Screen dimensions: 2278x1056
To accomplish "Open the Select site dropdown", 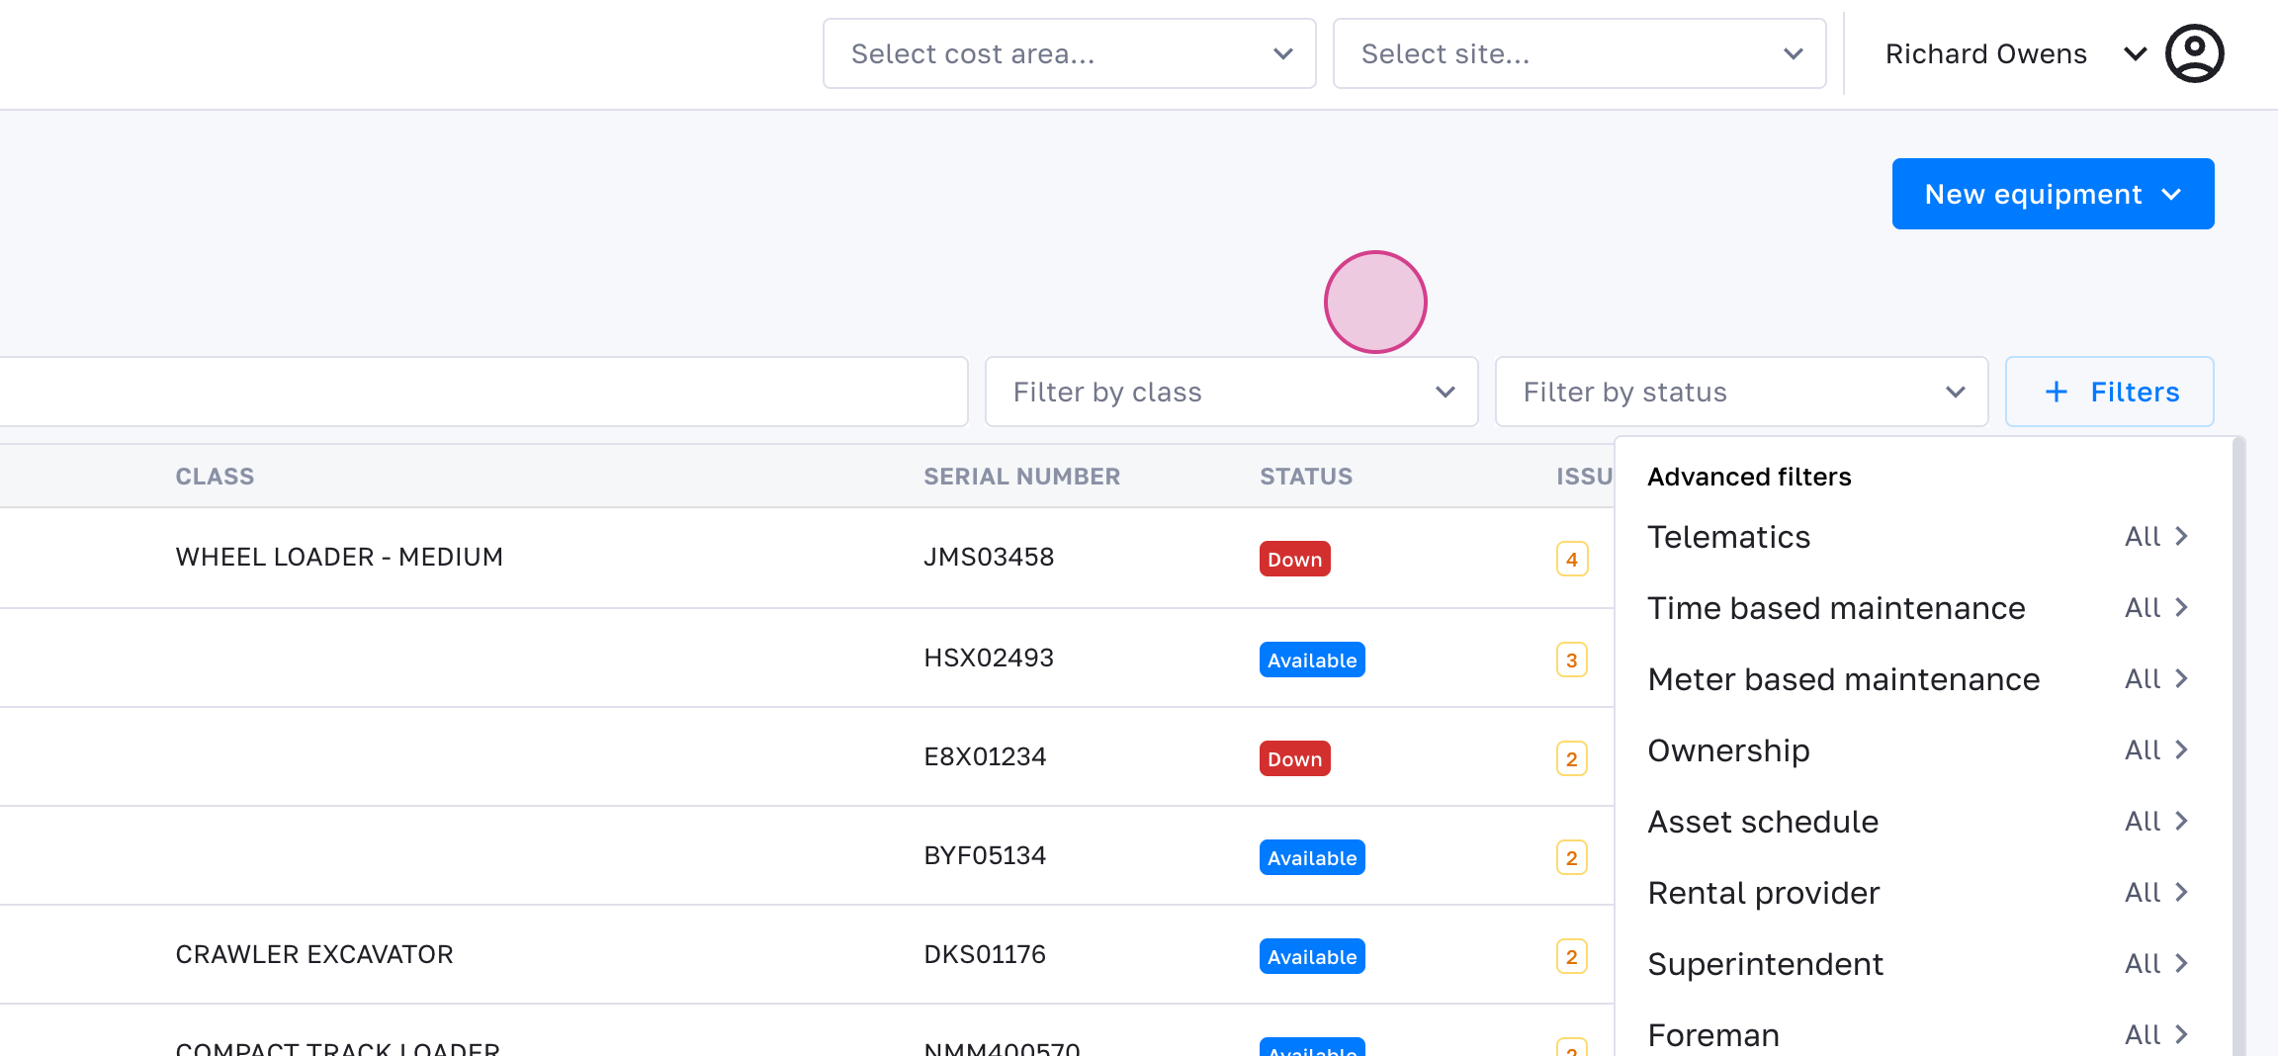I will coord(1579,53).
